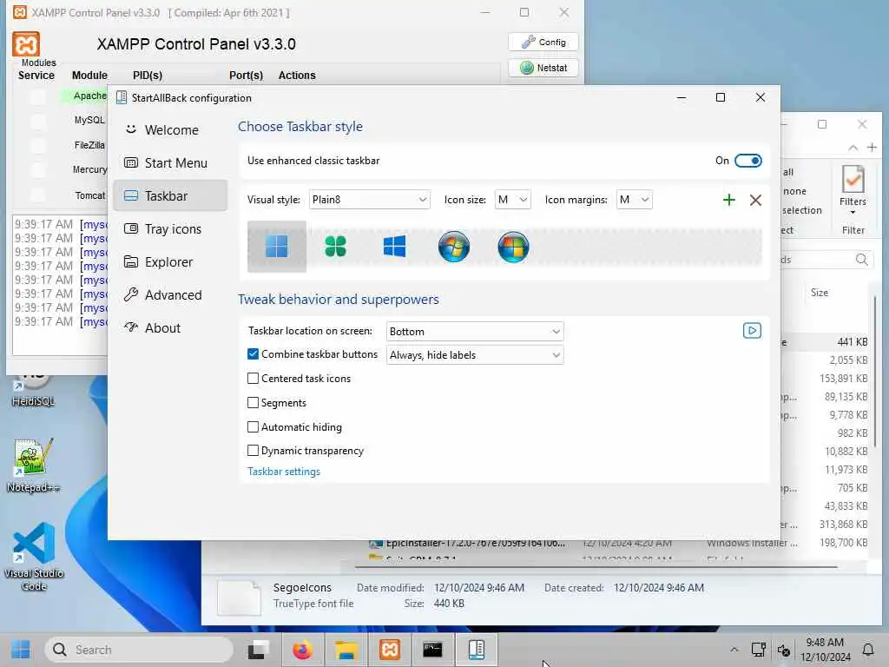
Task: Select the Windows 11 start button style
Action: click(277, 247)
